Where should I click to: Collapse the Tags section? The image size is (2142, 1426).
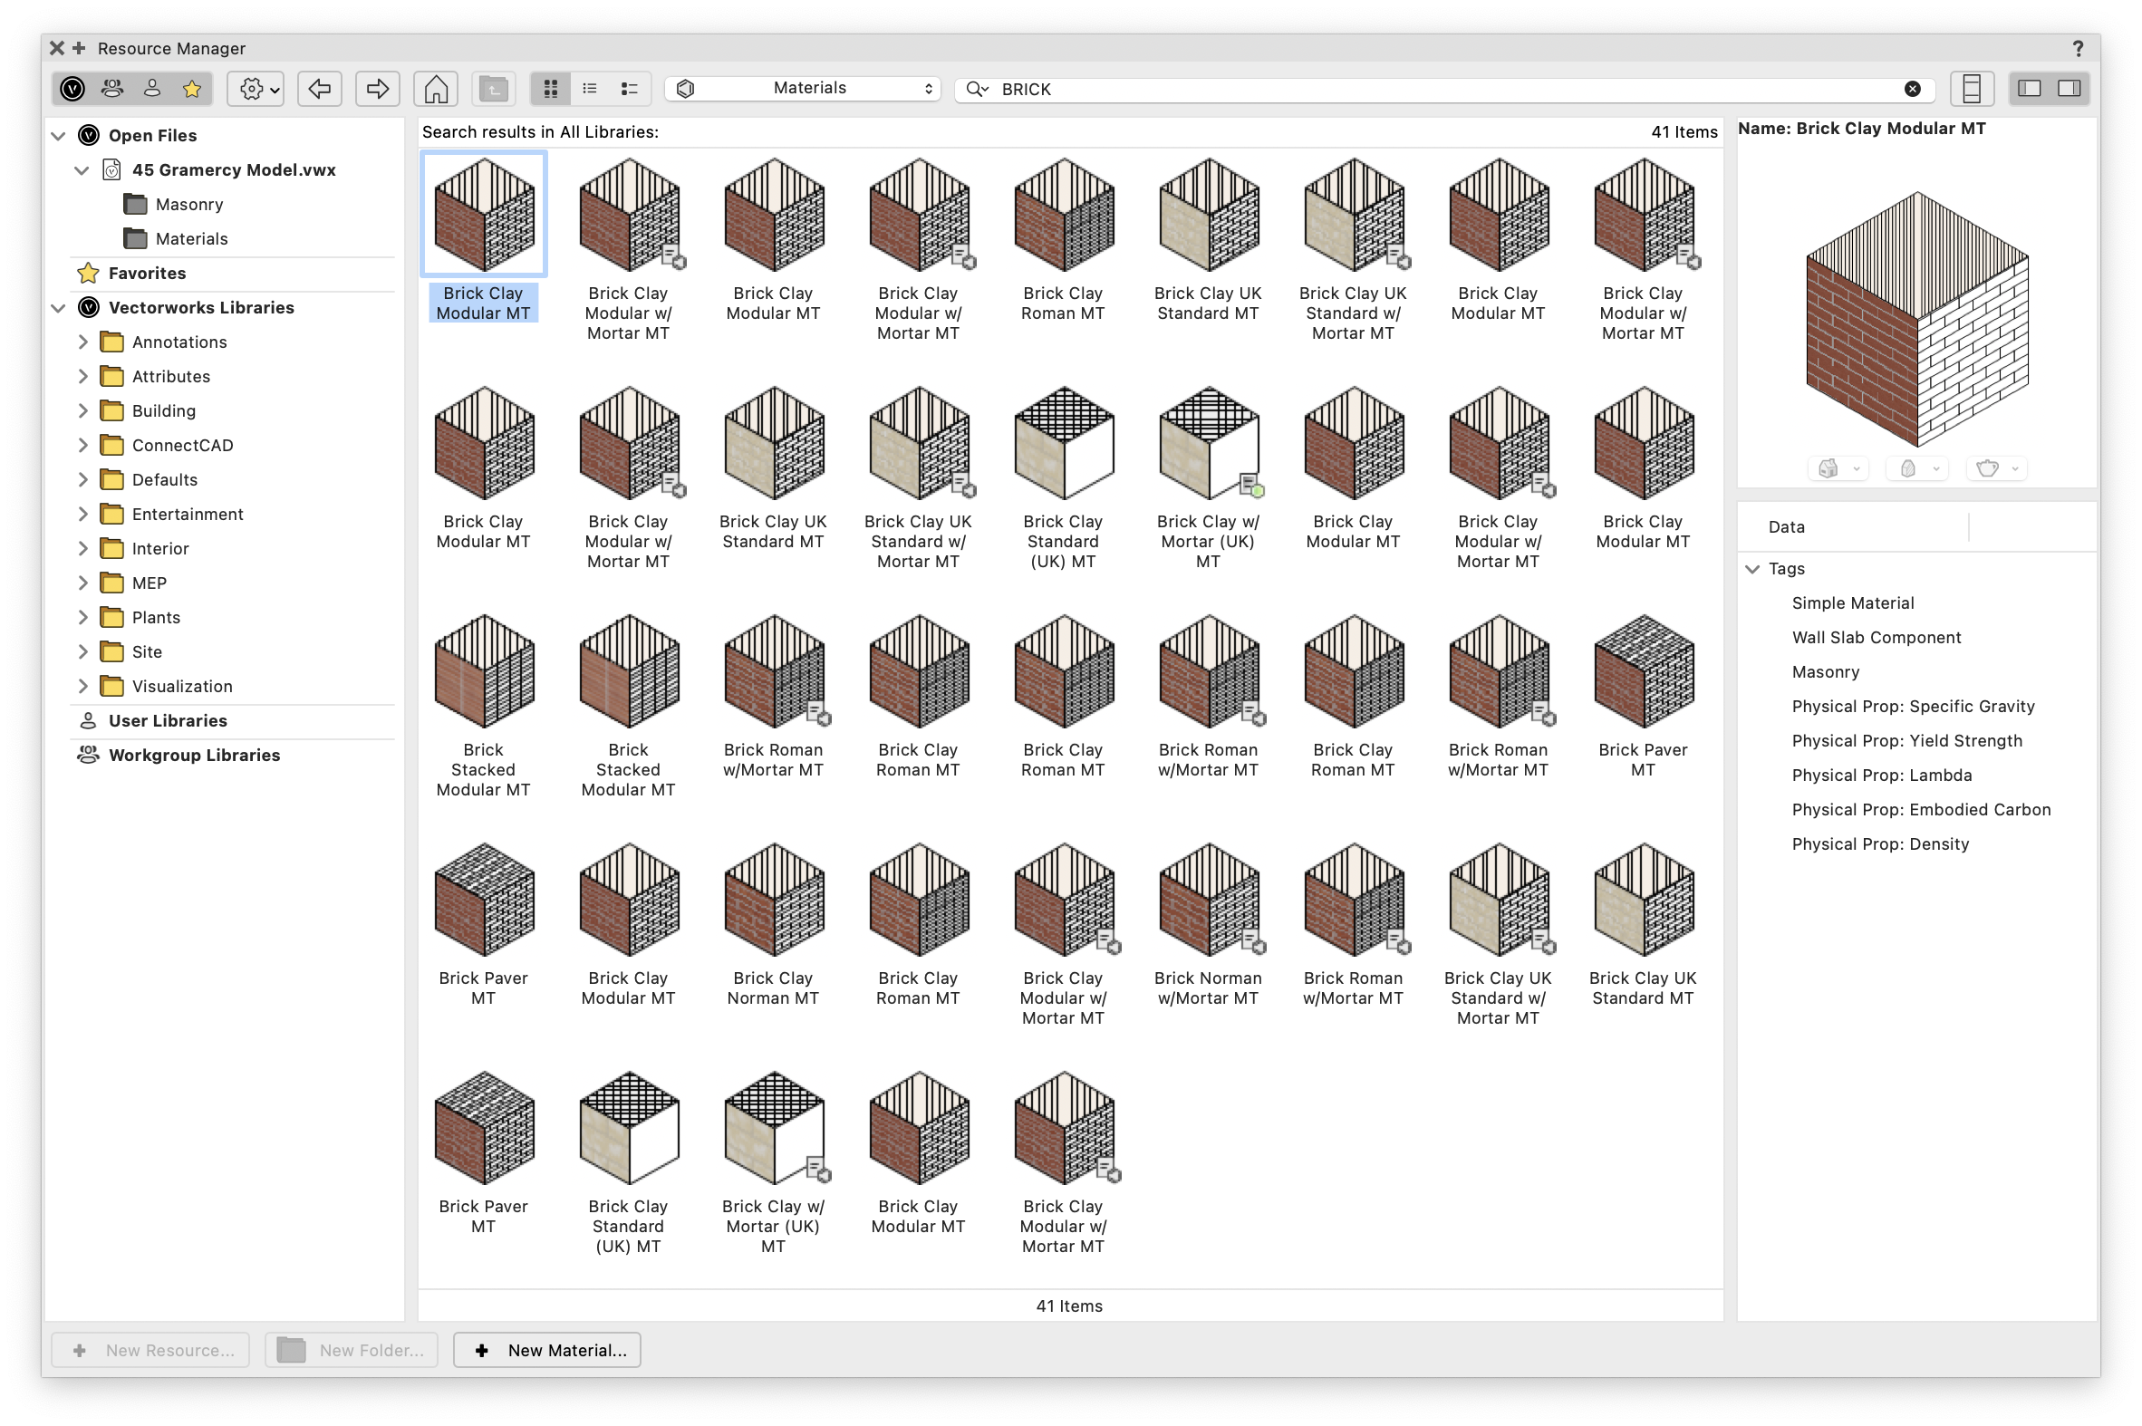click(1752, 568)
